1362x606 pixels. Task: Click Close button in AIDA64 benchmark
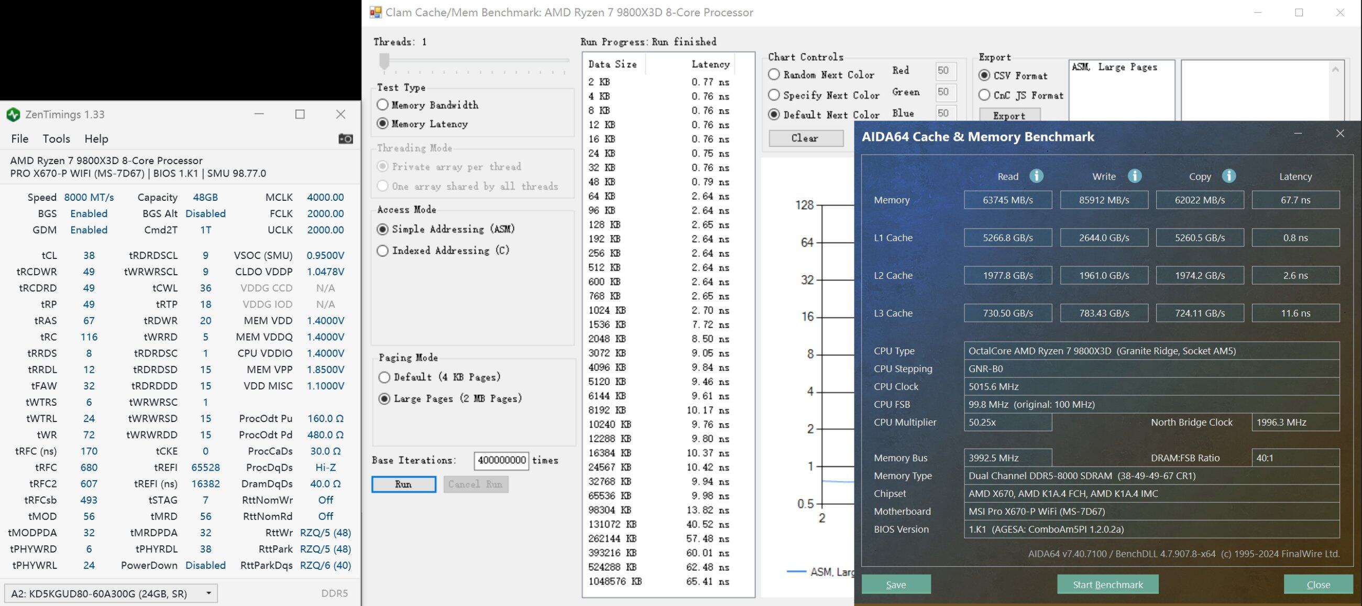[x=1317, y=585]
